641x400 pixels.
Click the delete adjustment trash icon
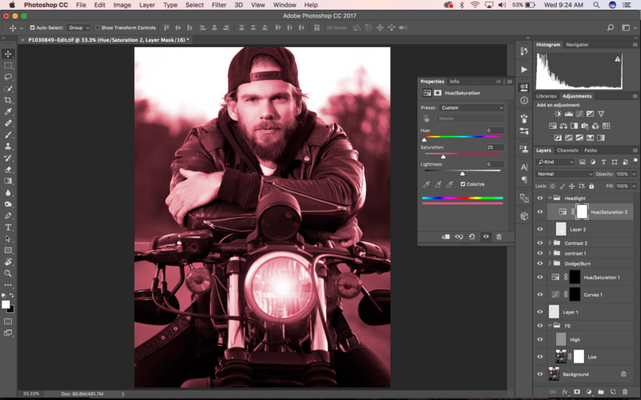pyautogui.click(x=498, y=237)
